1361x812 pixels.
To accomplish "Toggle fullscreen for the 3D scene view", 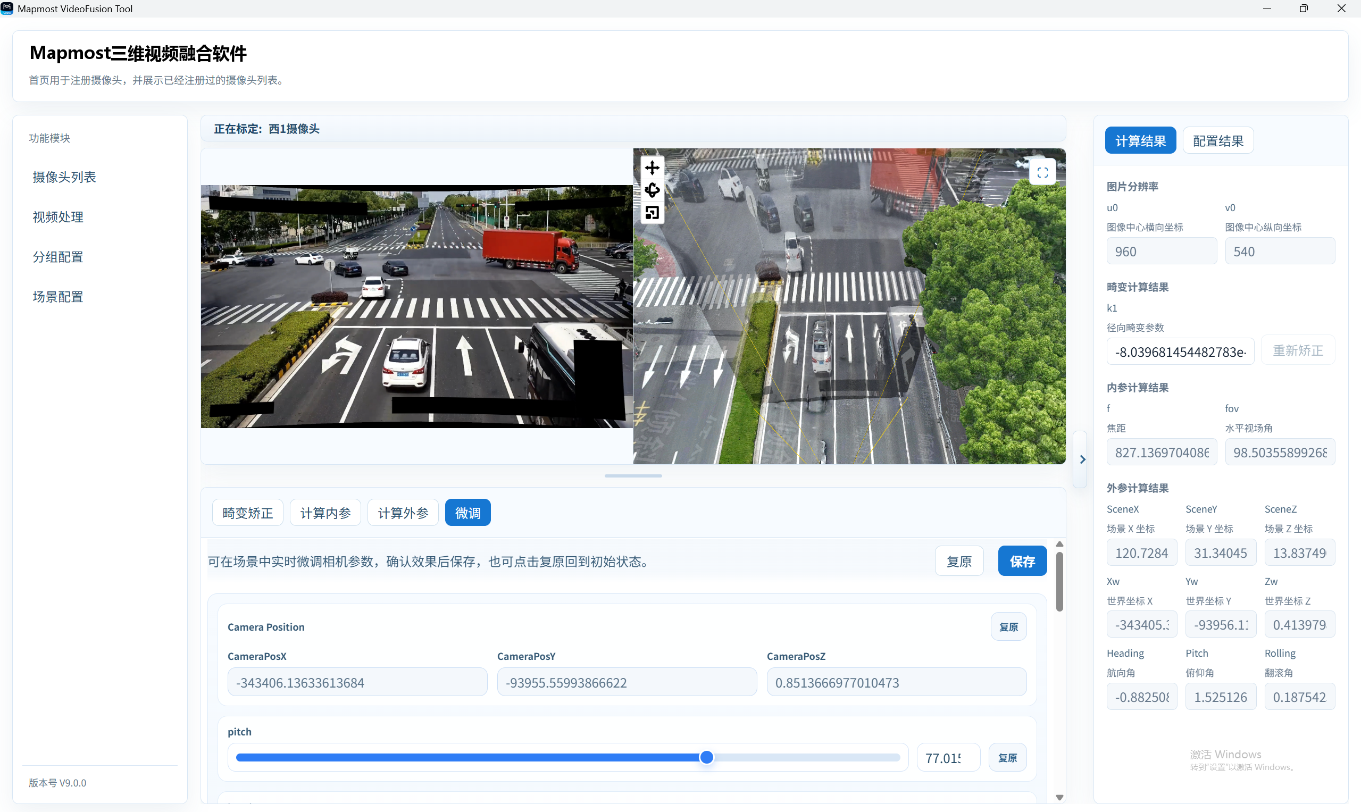I will pos(1042,173).
